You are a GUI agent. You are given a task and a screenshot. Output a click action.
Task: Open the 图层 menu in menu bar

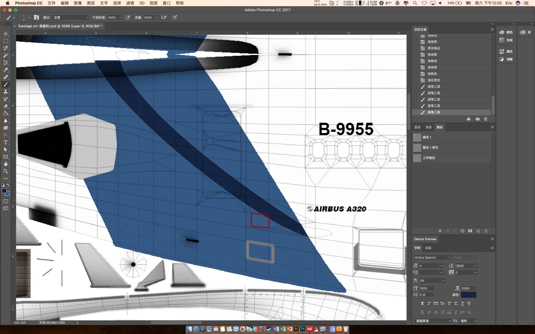(x=91, y=3)
